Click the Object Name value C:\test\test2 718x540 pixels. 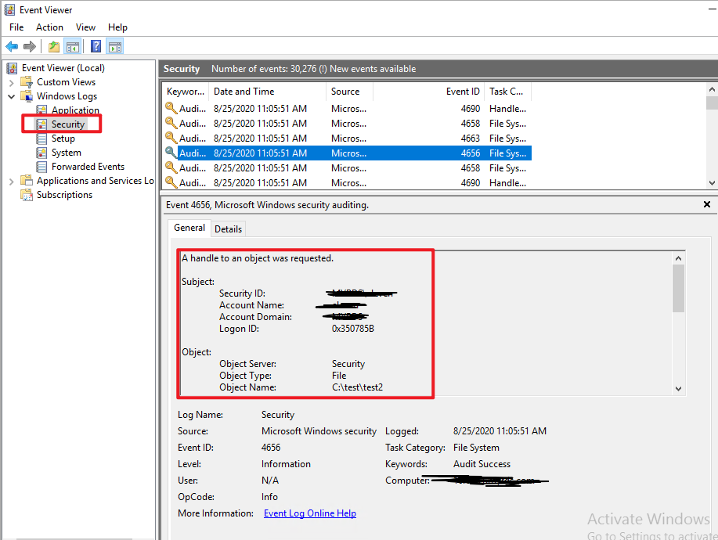(x=358, y=387)
